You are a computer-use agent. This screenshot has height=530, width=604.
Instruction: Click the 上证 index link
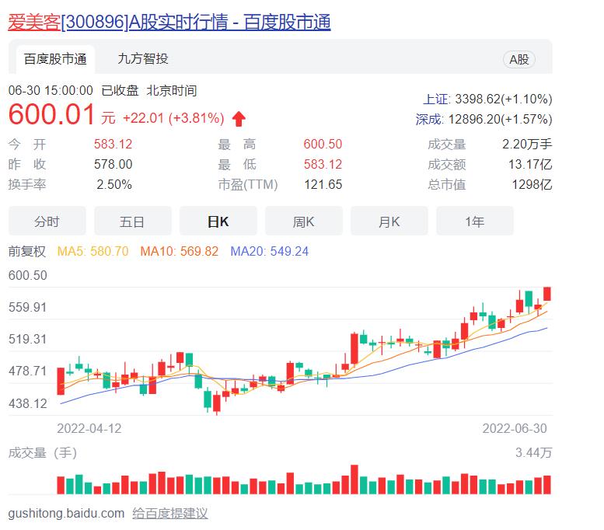click(435, 99)
